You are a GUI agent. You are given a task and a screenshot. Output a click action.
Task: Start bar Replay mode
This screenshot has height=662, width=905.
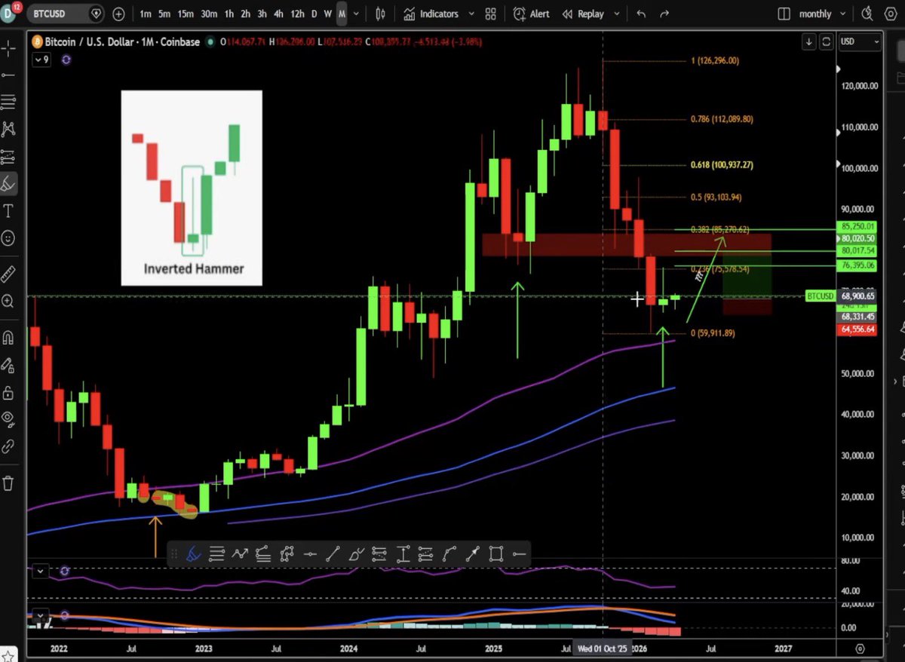[x=584, y=14]
